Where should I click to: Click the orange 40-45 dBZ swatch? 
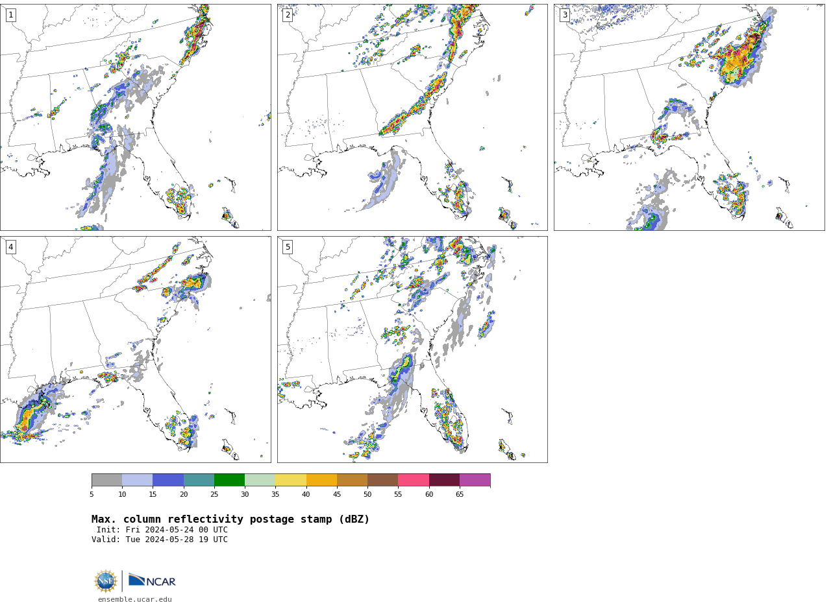pyautogui.click(x=321, y=480)
